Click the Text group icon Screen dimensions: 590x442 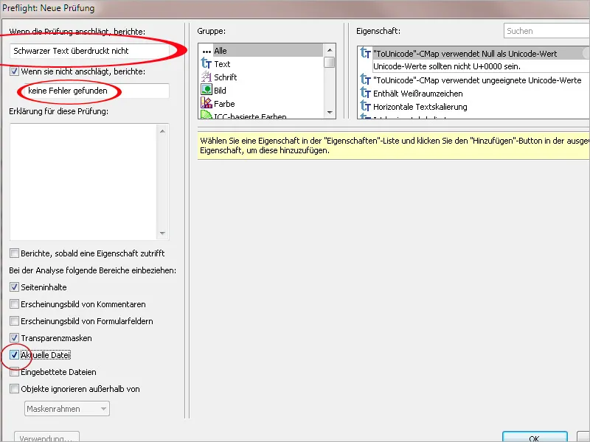(x=206, y=63)
